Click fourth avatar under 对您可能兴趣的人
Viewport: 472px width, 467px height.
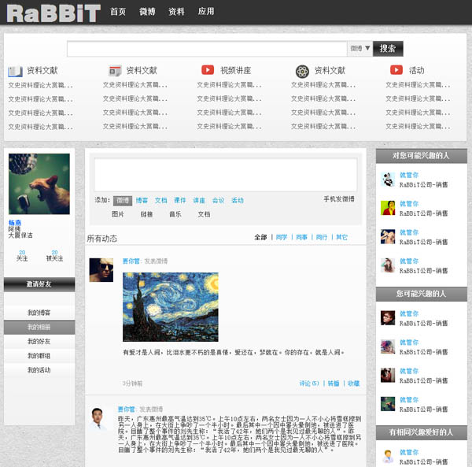click(x=388, y=265)
